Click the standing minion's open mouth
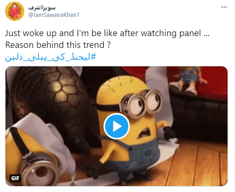 pyautogui.click(x=144, y=133)
